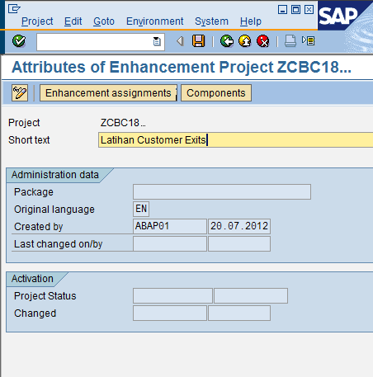
Task: Click the Short text input field
Action: click(x=235, y=140)
